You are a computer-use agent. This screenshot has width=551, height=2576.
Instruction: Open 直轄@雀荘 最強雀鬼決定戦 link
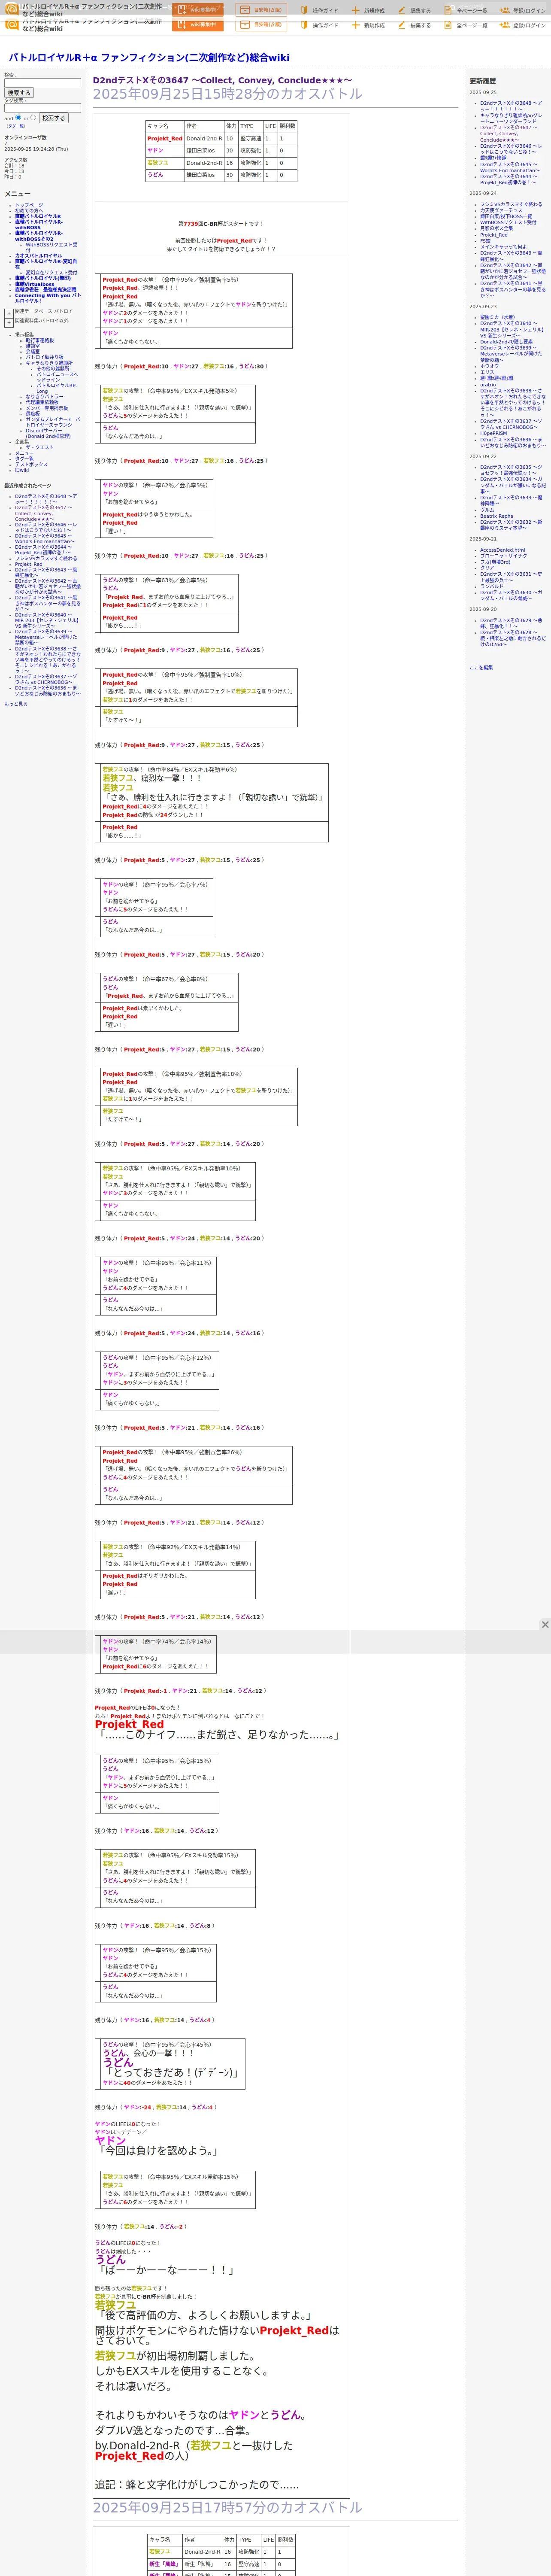(45, 290)
